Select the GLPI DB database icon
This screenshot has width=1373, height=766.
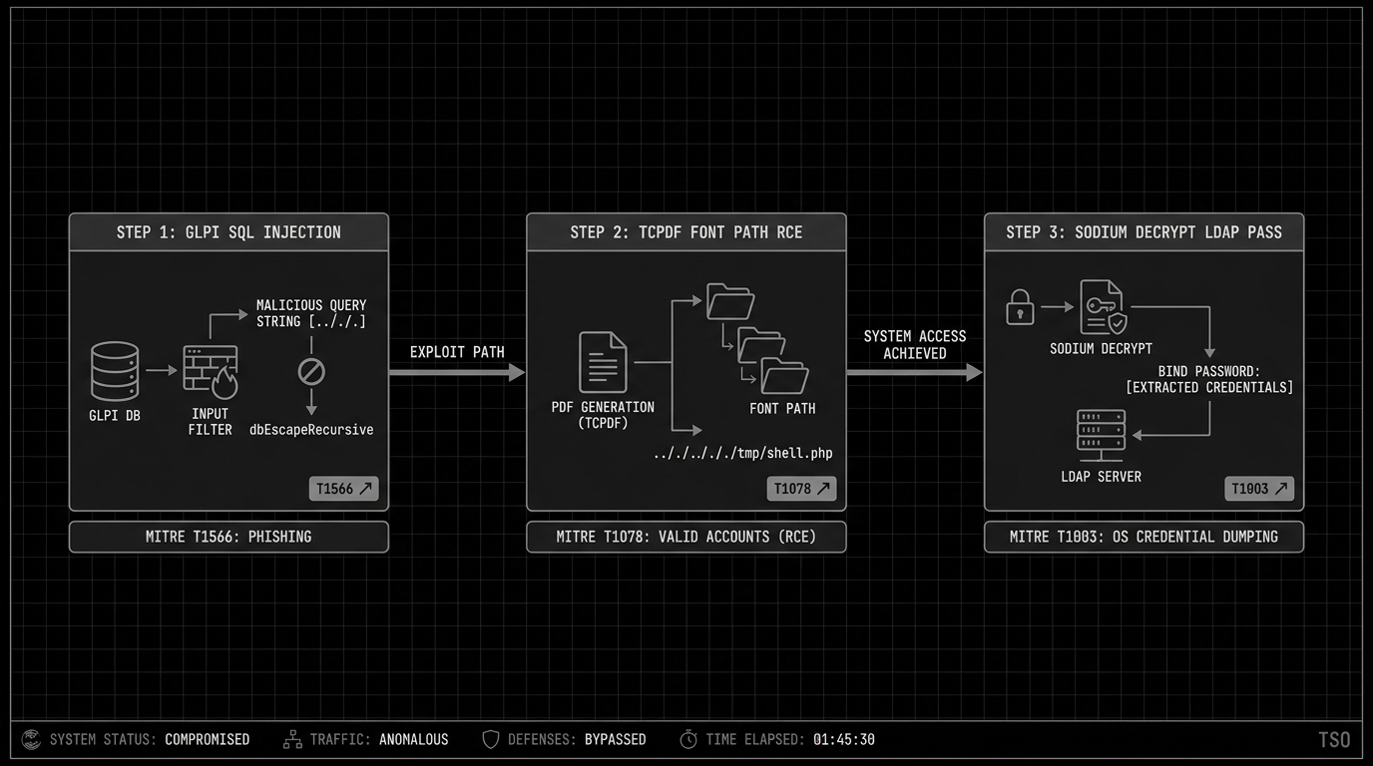click(x=114, y=371)
